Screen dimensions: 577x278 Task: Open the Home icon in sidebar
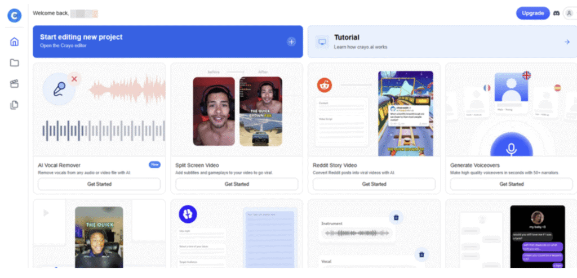(x=15, y=42)
